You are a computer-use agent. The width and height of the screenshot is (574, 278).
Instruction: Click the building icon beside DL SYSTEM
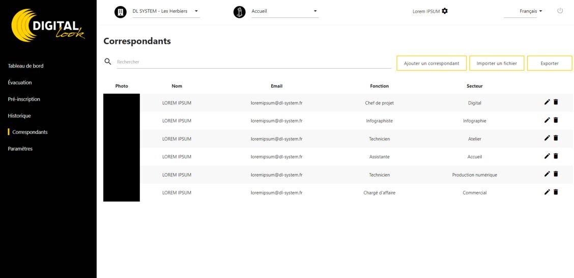click(121, 12)
